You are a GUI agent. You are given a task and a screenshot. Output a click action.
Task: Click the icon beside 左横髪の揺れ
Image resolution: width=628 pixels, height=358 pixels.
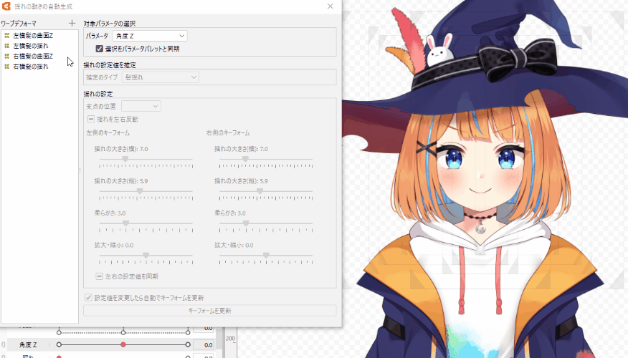[x=6, y=45]
